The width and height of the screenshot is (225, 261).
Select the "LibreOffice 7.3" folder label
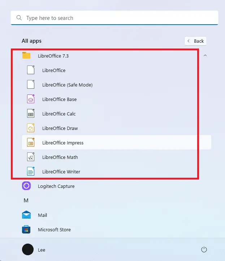53,56
